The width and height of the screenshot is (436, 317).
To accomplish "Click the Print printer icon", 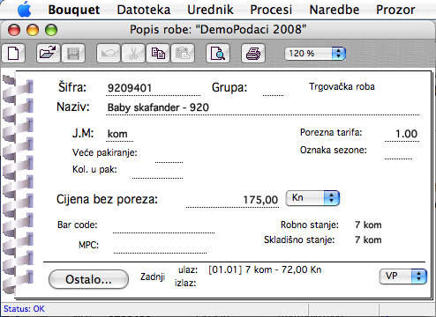I will tap(253, 54).
